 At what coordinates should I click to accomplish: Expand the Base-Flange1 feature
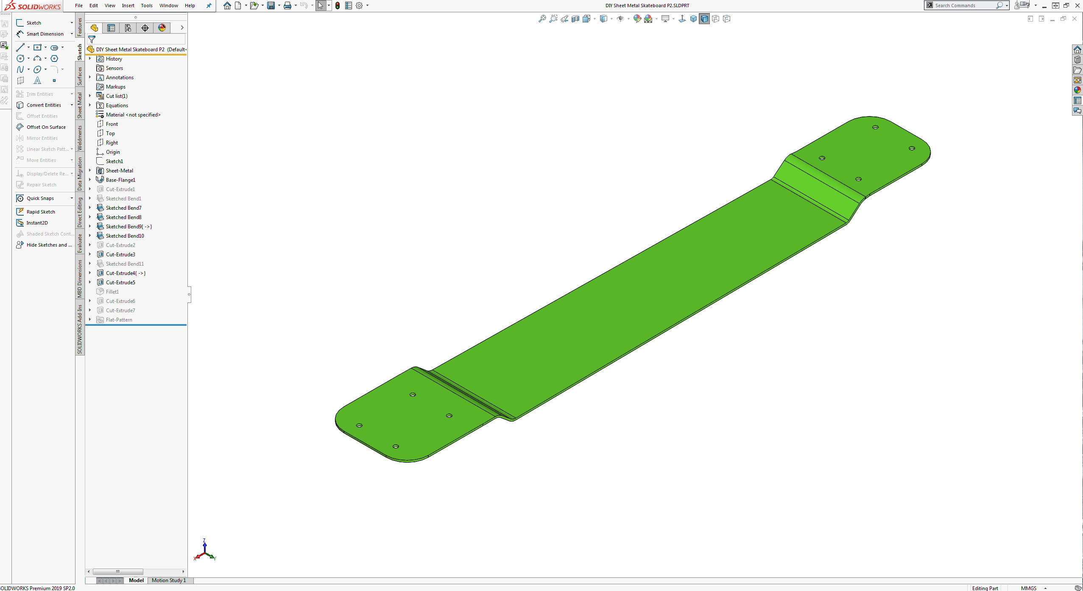click(x=90, y=180)
